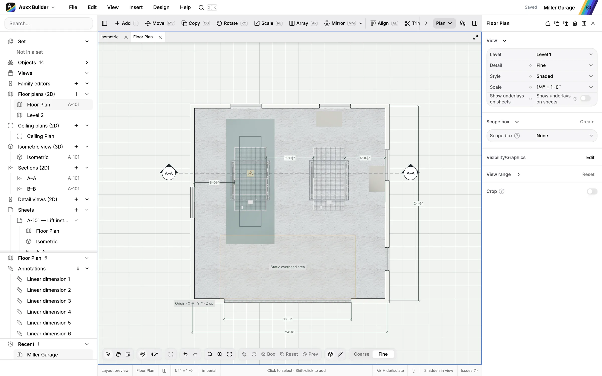
Task: Open the Design menu
Action: 161,8
